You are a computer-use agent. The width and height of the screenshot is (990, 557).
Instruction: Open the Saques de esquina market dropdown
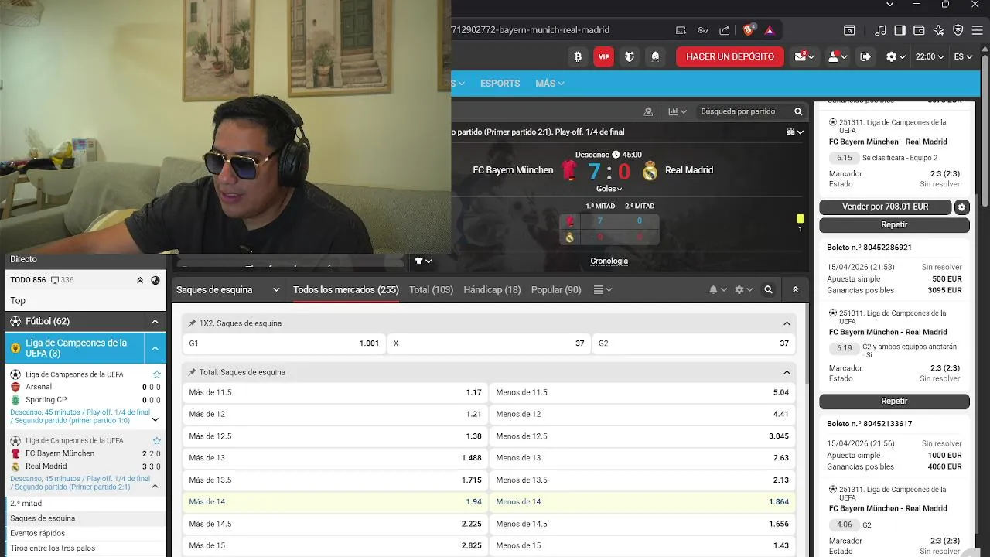click(227, 289)
